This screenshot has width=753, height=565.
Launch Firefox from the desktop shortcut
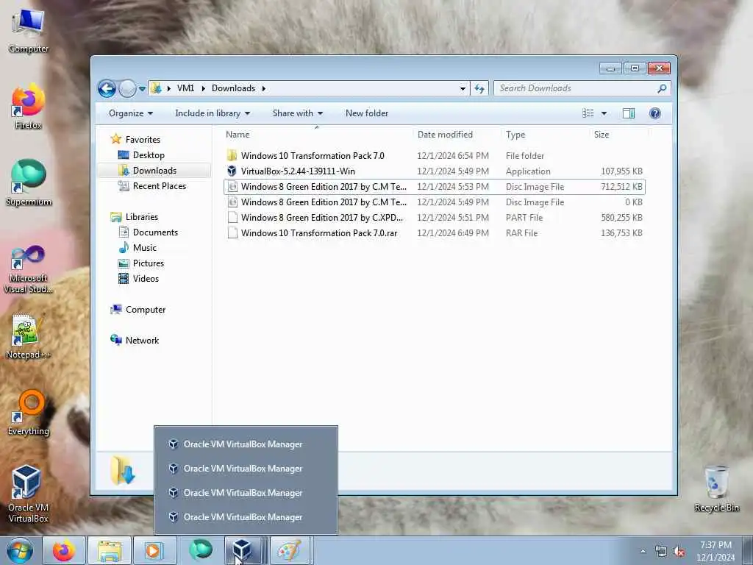(28, 107)
